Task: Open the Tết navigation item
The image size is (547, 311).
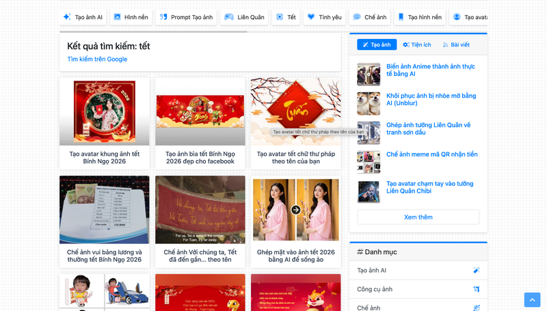Action: pyautogui.click(x=286, y=17)
